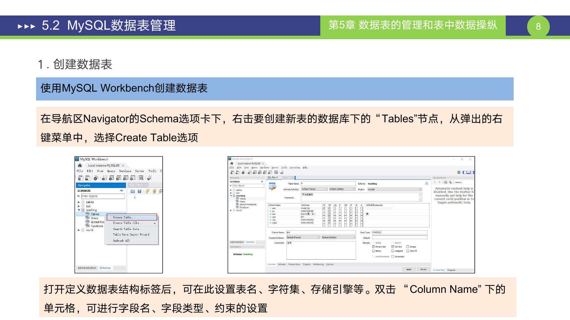Viewport: 570px width, 320px height.
Task: Click the Filter objects field in the context-menu window
Action: [x=103, y=196]
